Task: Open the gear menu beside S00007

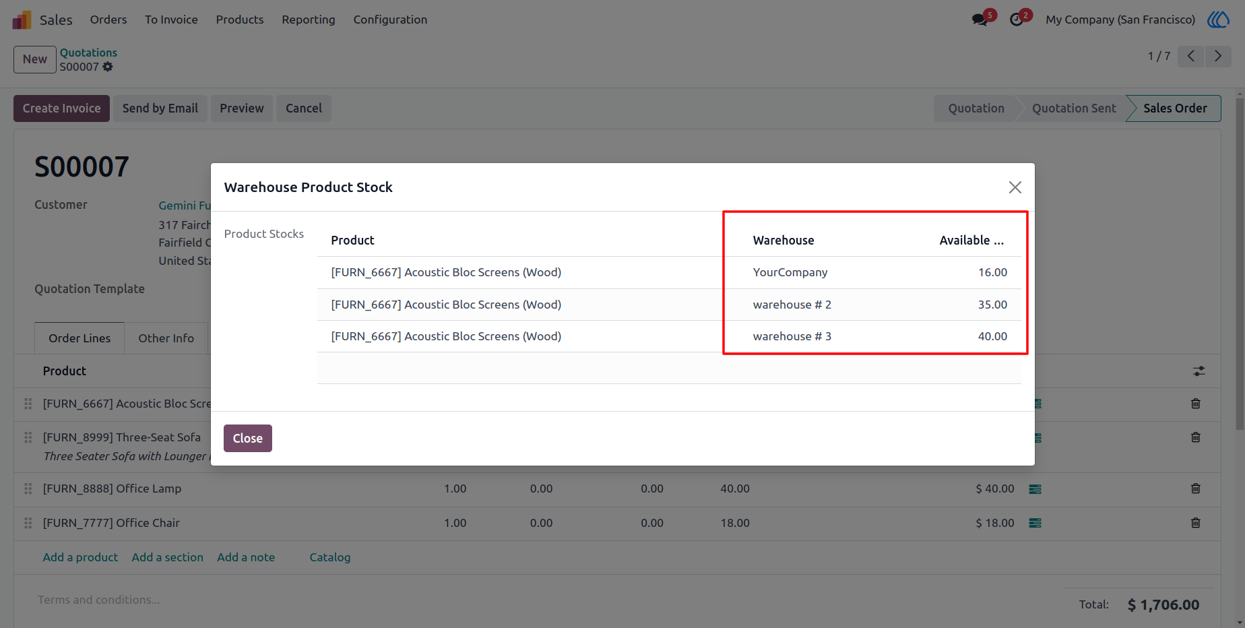Action: (108, 67)
